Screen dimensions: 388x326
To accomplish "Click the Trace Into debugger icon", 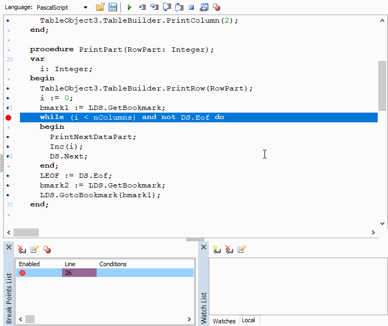I will (142, 7).
